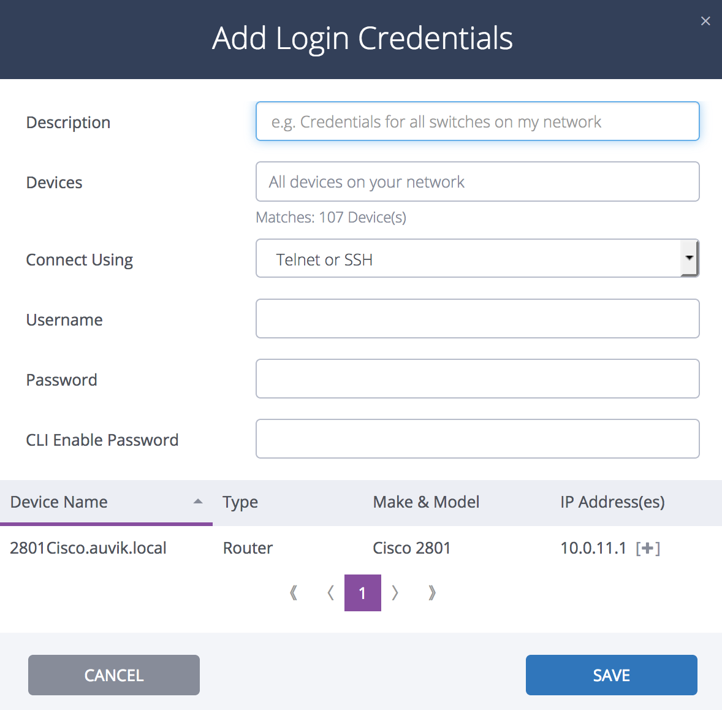Expand IP addresses with the plus icon
Viewport: 722px width, 710px height.
pos(648,548)
